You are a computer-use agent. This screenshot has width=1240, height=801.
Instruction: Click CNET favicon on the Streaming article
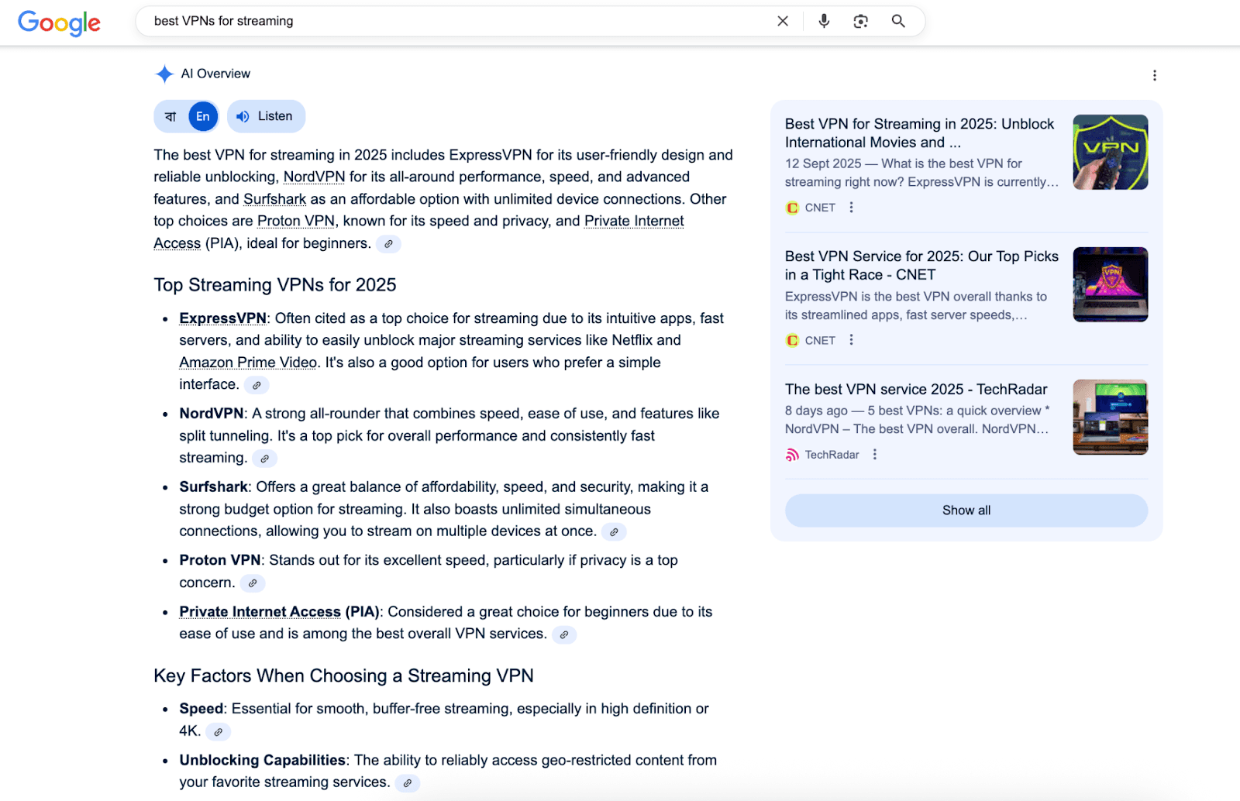(792, 208)
